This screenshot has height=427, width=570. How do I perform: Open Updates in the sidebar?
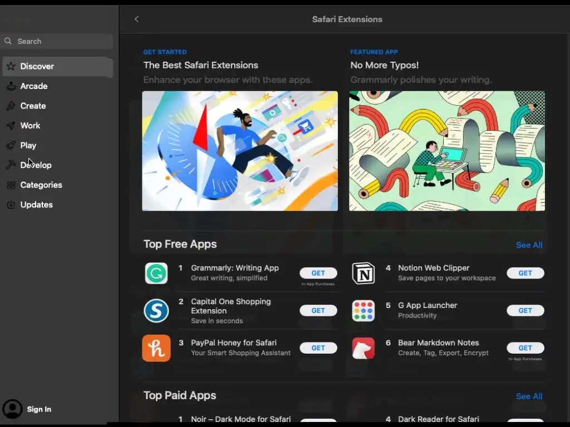(x=58, y=205)
